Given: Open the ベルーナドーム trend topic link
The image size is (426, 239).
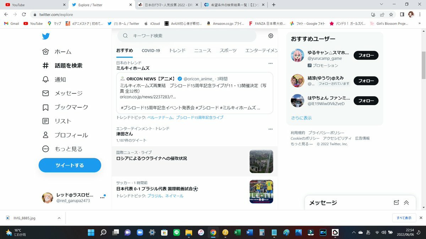Looking at the screenshot, I should (161, 117).
